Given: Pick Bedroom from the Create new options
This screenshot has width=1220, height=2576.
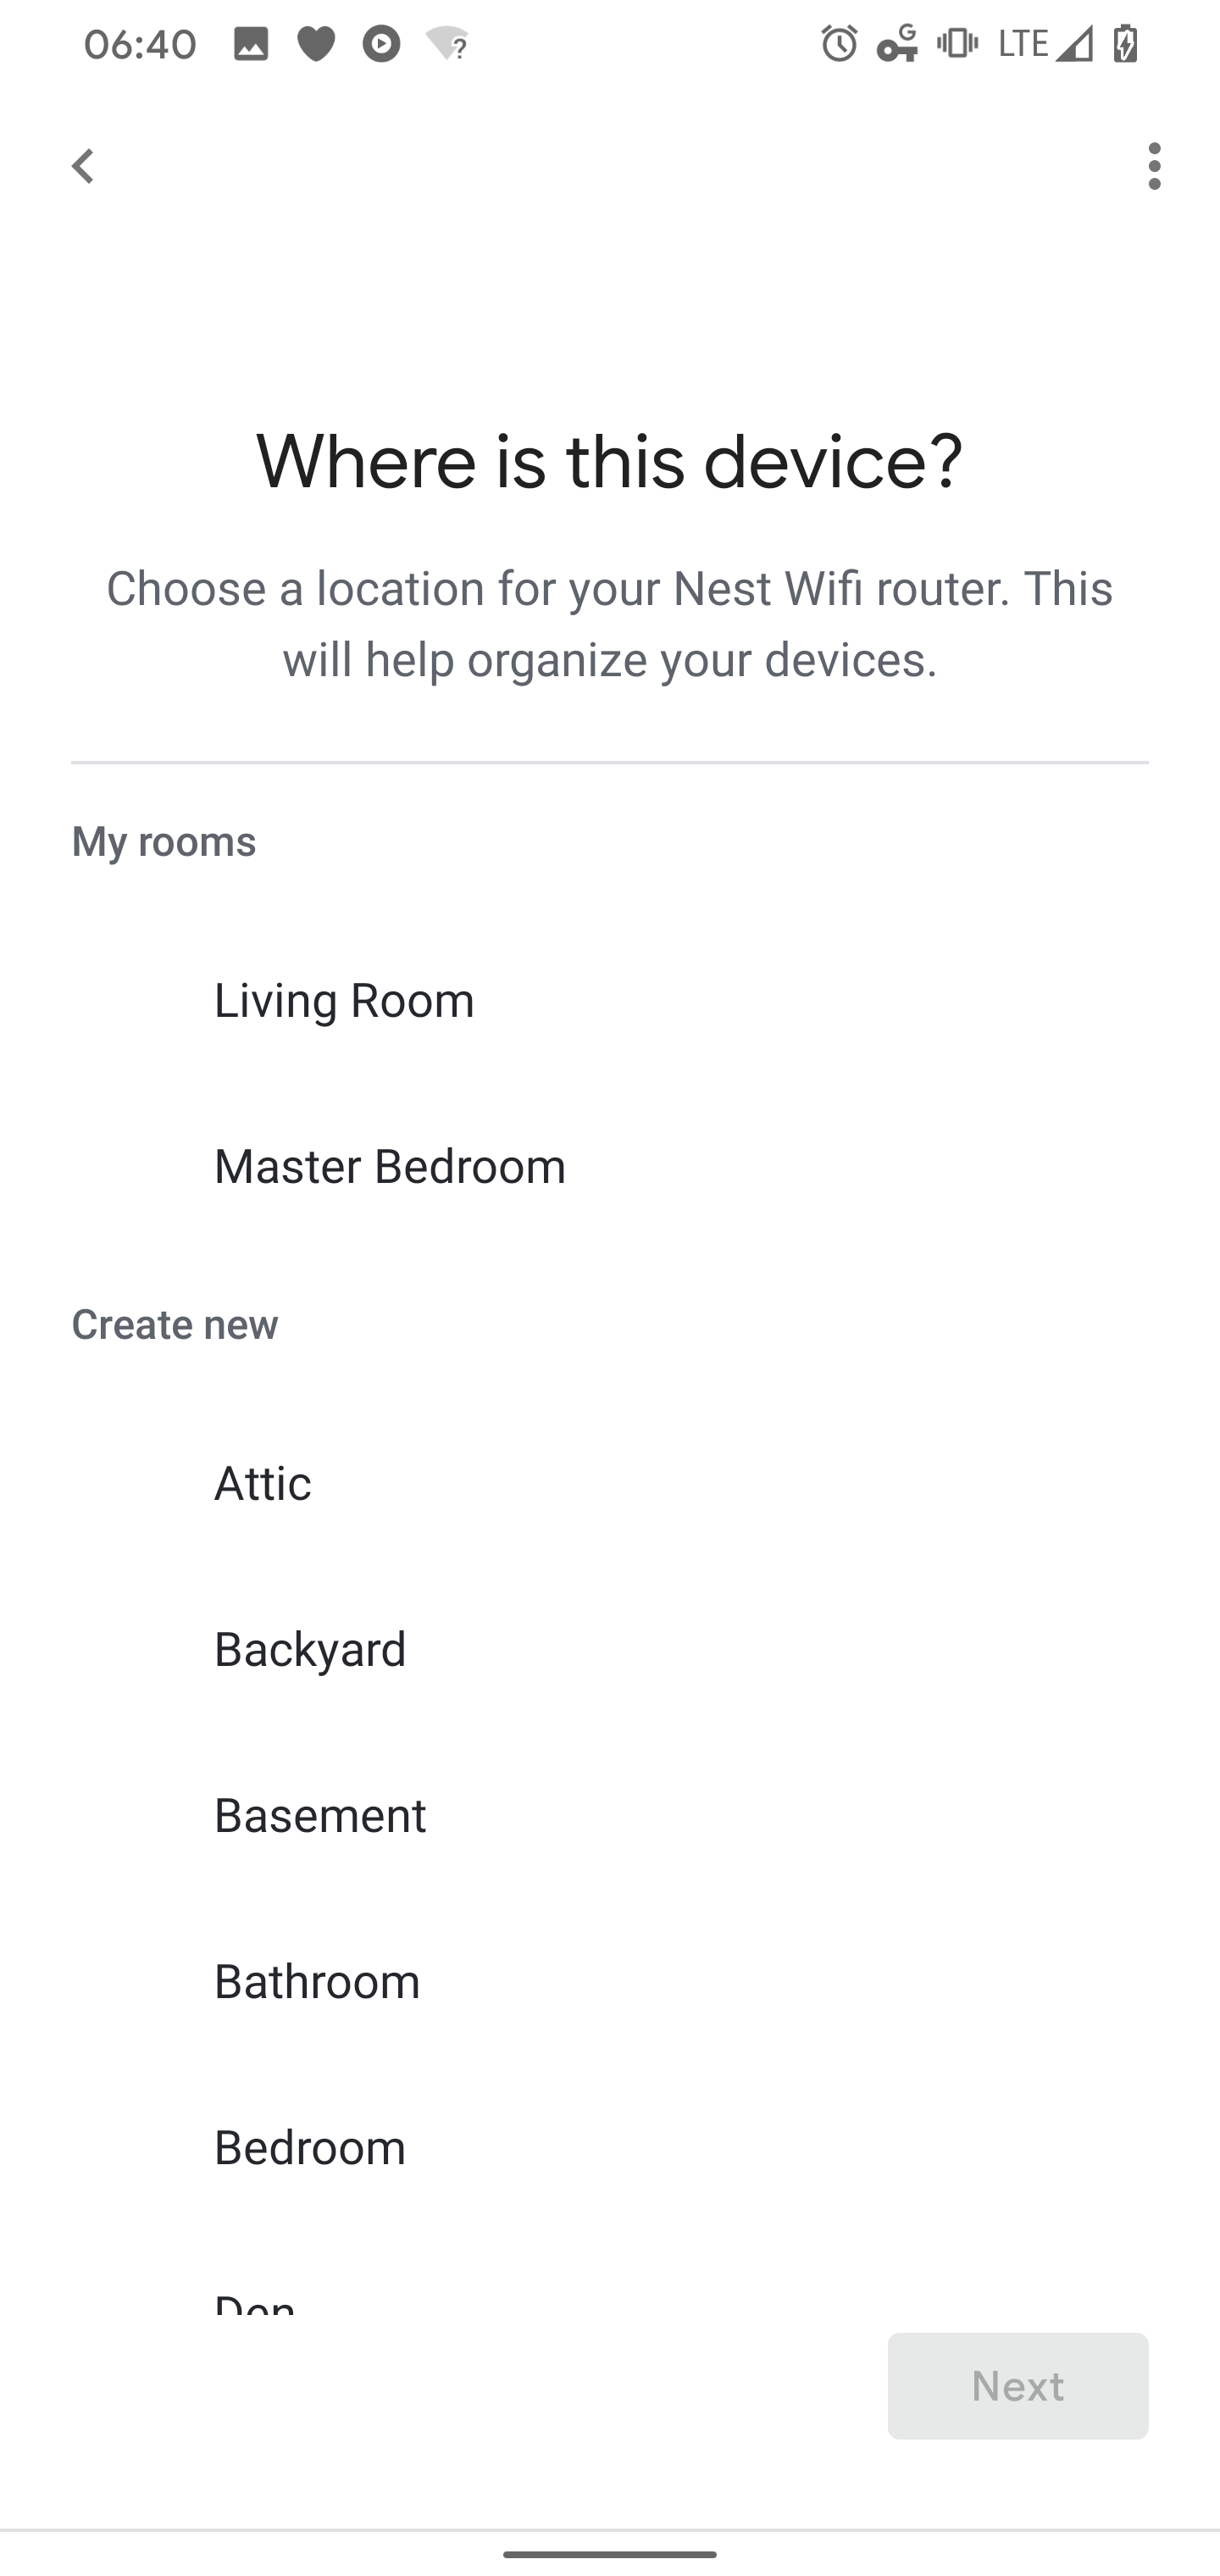Looking at the screenshot, I should pyautogui.click(x=309, y=2146).
